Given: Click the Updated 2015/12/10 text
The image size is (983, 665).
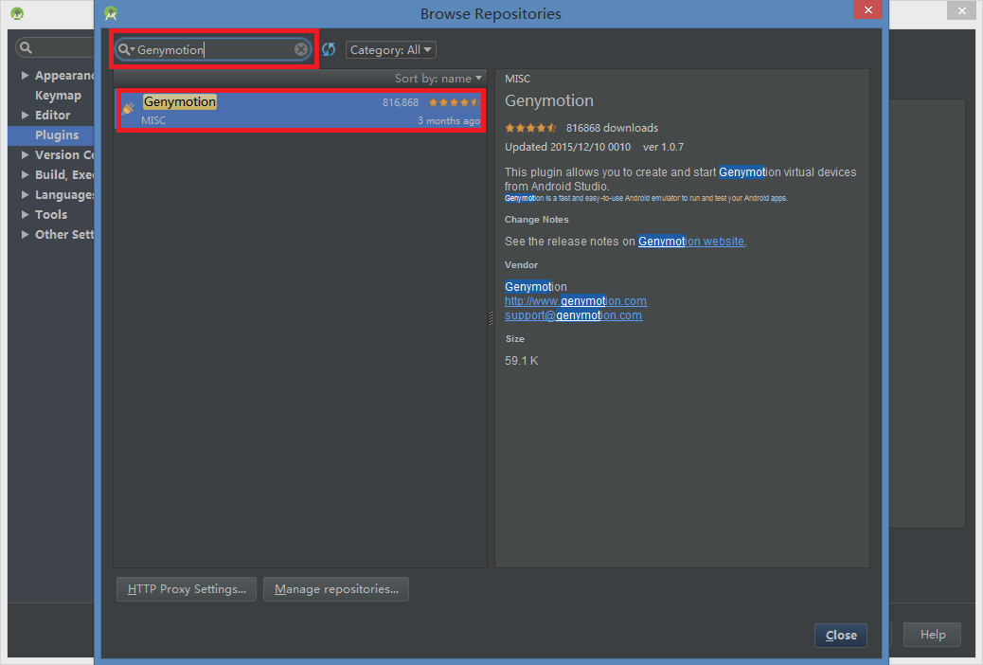Looking at the screenshot, I should click(567, 148).
